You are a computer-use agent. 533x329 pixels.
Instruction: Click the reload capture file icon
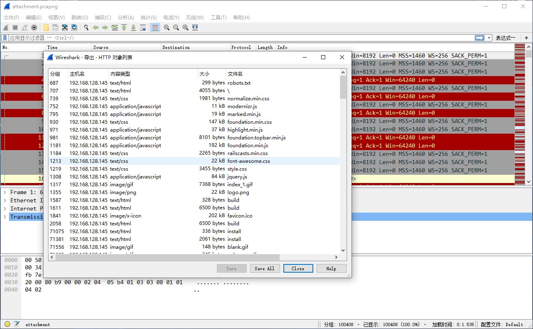[74, 28]
